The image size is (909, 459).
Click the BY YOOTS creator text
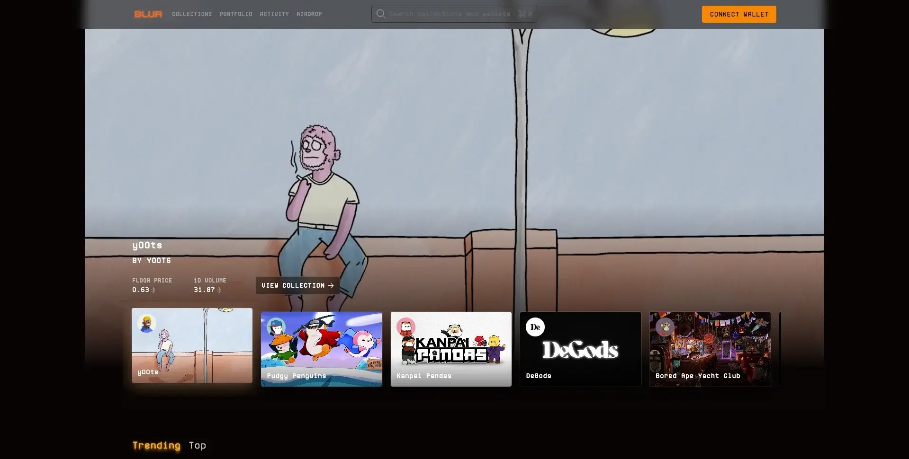point(152,260)
